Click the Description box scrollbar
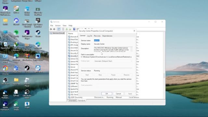This screenshot has width=208, height=117. pos(131,49)
